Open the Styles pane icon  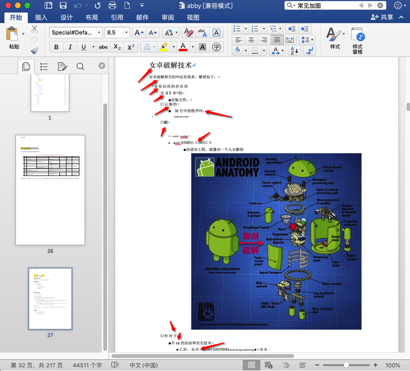(x=358, y=41)
